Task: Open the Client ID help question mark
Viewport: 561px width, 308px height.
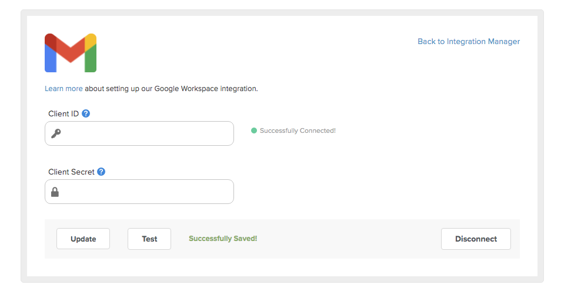Action: pyautogui.click(x=86, y=114)
